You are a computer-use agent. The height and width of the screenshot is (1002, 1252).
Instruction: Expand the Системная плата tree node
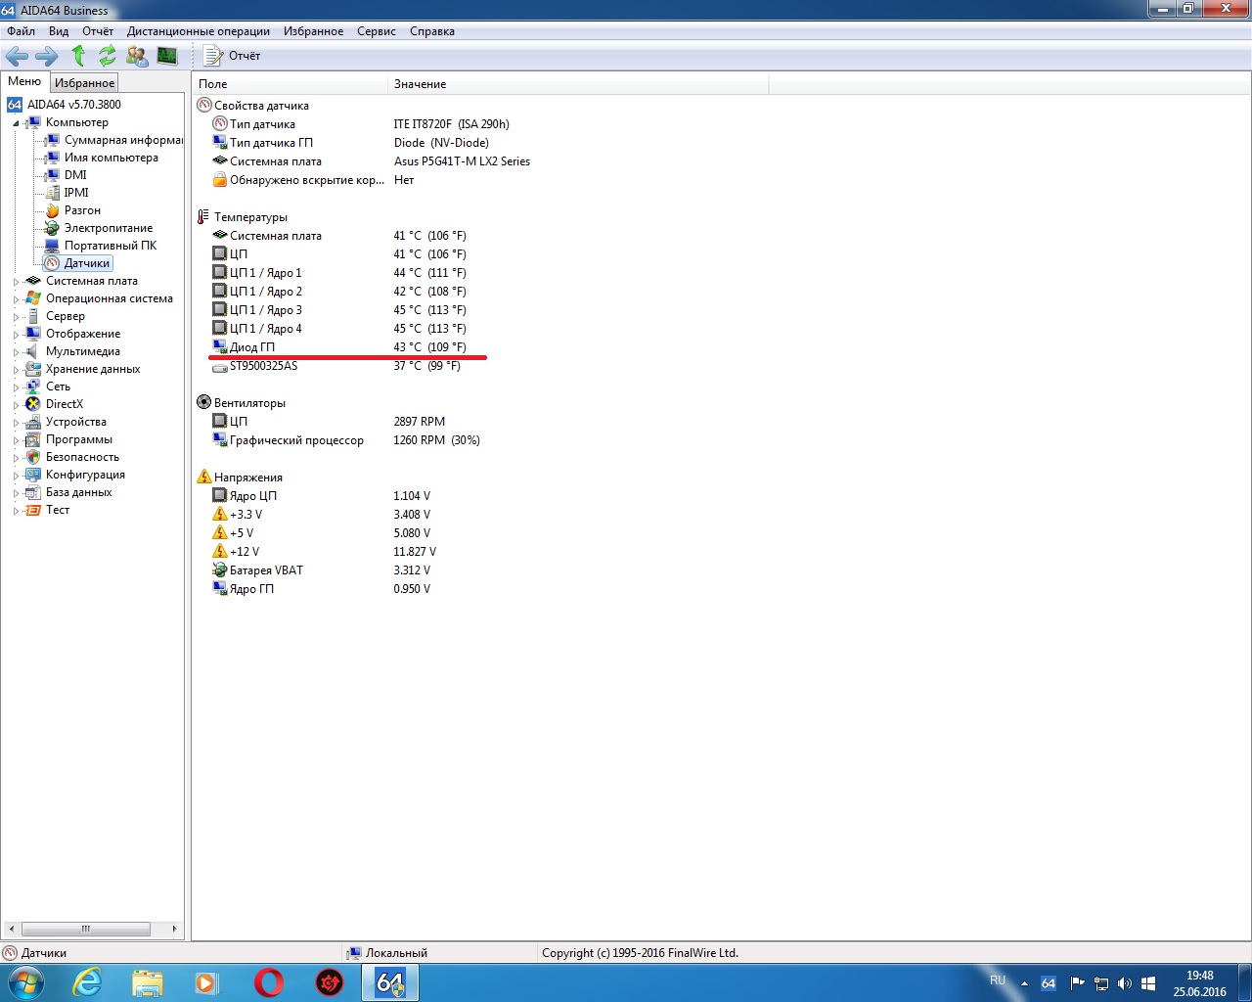point(16,282)
